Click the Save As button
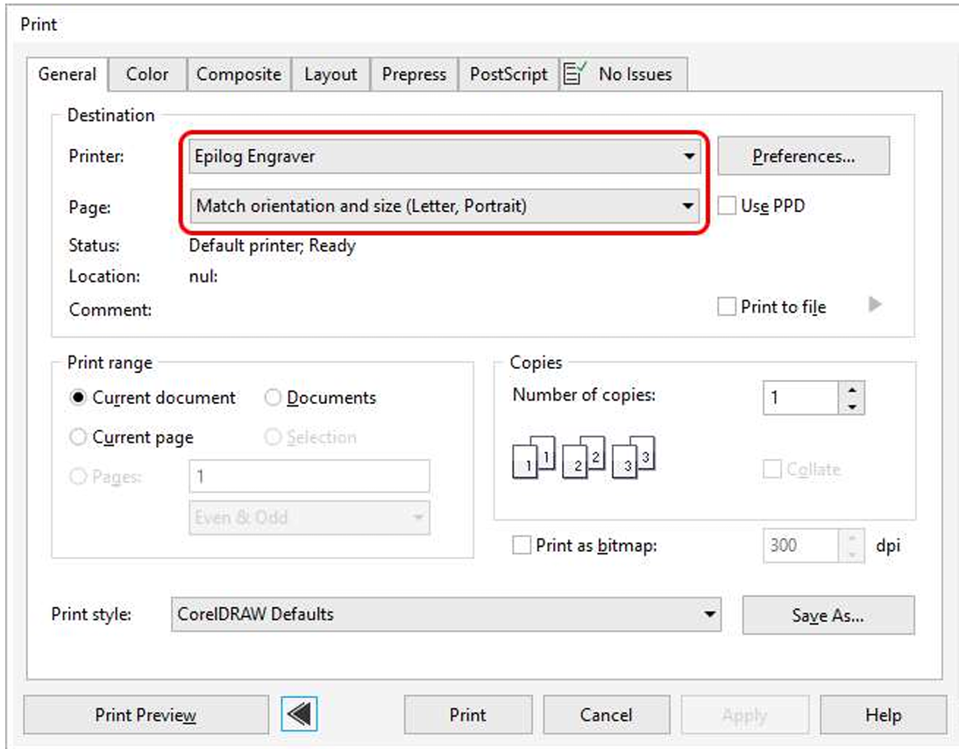 coord(828,615)
